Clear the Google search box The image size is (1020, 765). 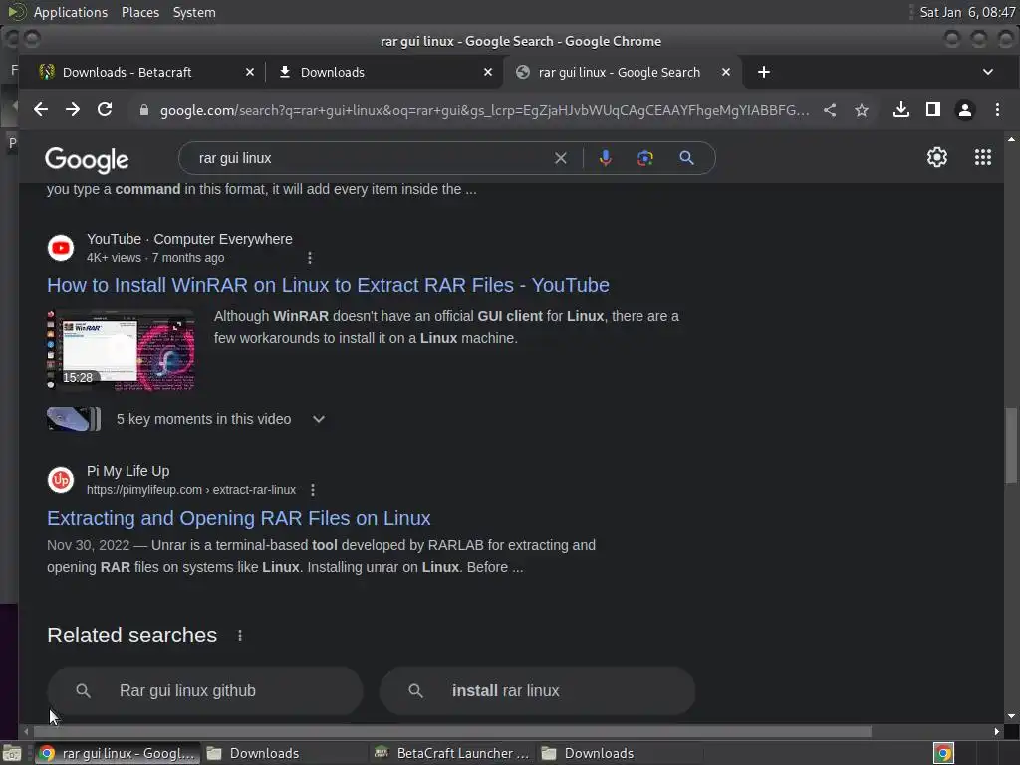pos(560,158)
